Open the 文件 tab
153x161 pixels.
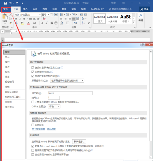[6, 9]
